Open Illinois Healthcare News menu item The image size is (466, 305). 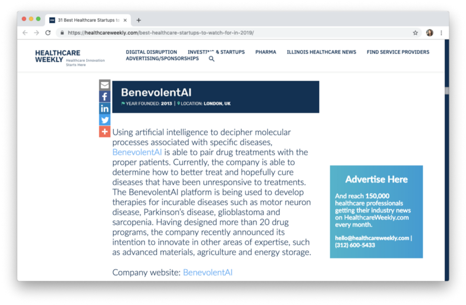[321, 52]
